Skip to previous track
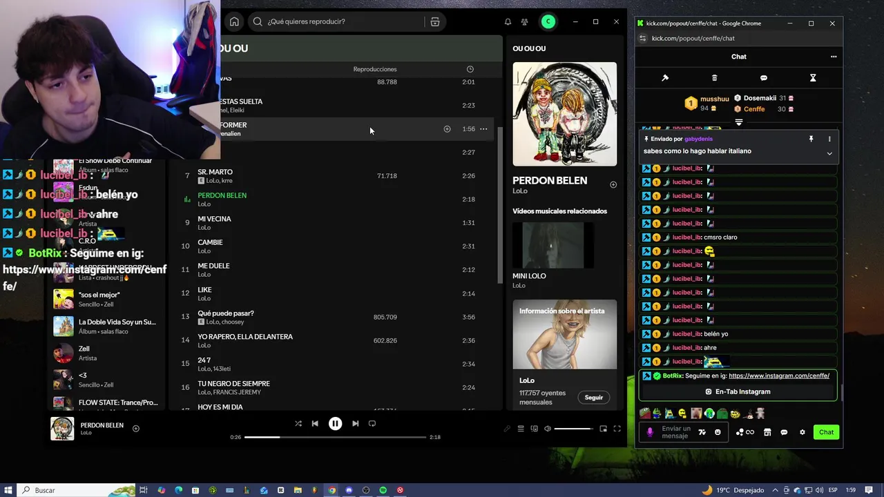This screenshot has width=884, height=497. tap(315, 423)
